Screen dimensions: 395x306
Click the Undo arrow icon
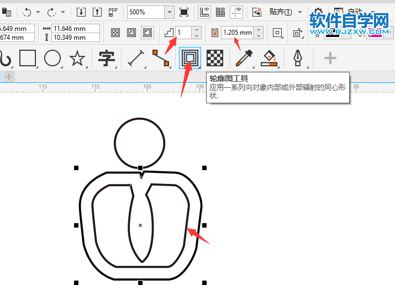point(27,12)
